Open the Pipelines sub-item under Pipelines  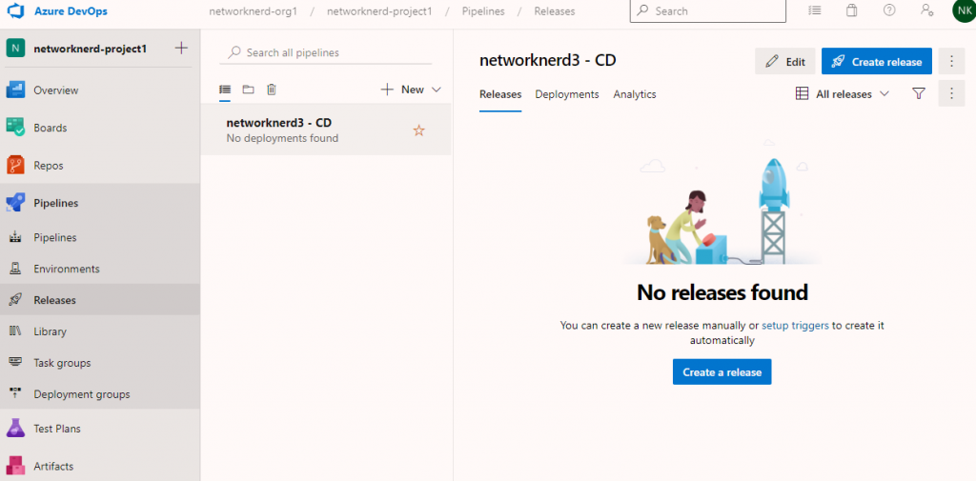(x=99, y=238)
